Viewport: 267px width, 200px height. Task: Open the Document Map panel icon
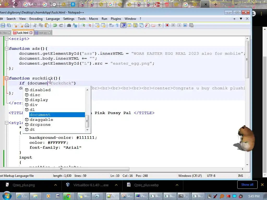(x=135, y=25)
